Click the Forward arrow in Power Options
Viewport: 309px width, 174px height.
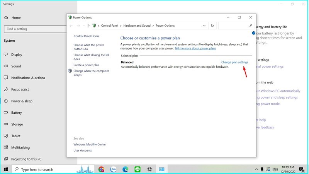pos(78,26)
